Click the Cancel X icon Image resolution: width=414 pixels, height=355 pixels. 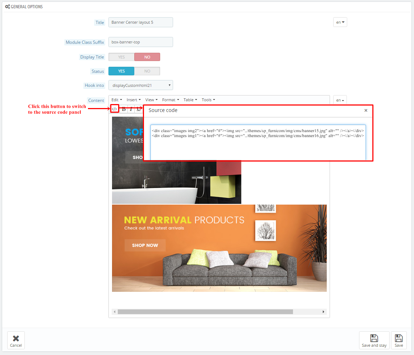[x=16, y=338]
